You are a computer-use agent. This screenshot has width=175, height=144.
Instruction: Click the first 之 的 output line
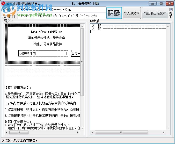coord(128,26)
